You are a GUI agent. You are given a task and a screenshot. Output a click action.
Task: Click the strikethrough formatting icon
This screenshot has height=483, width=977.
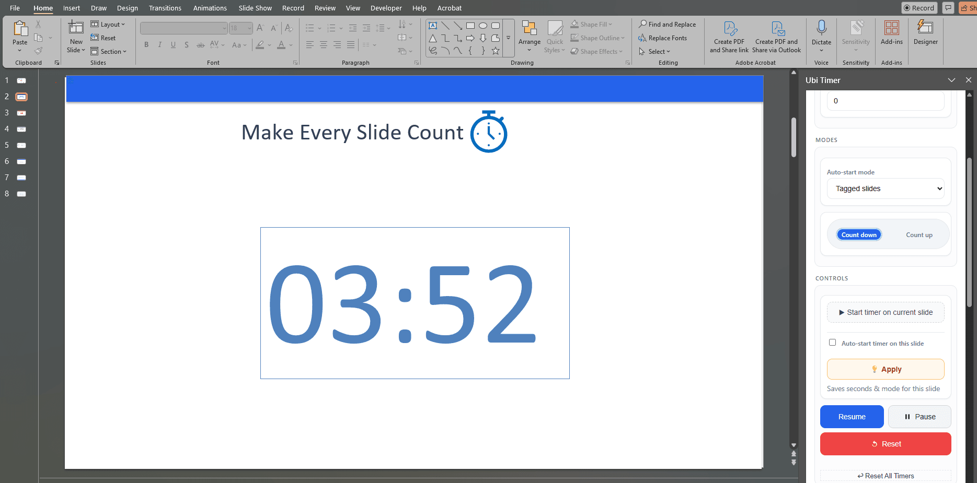pyautogui.click(x=200, y=45)
